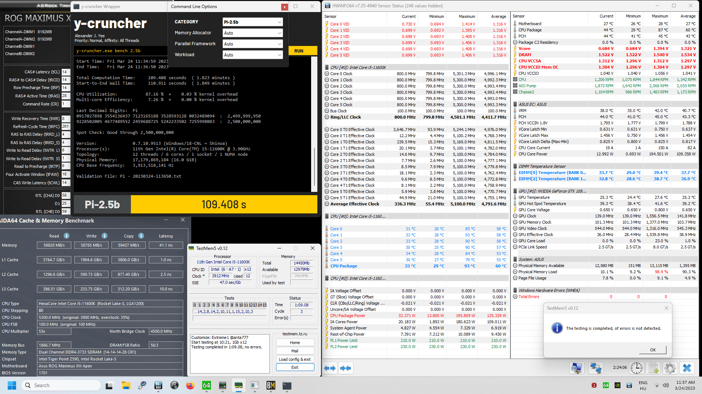Image resolution: width=702 pixels, height=394 pixels.
Task: Click Home button in TestMem5
Action: 295,343
